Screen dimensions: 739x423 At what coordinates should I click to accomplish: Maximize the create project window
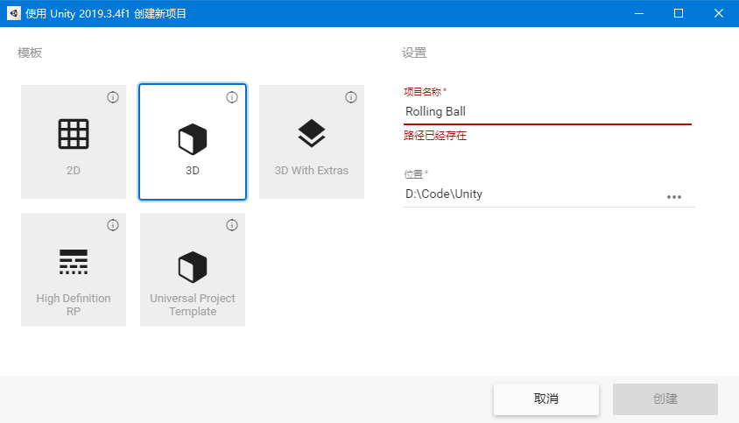tap(679, 13)
